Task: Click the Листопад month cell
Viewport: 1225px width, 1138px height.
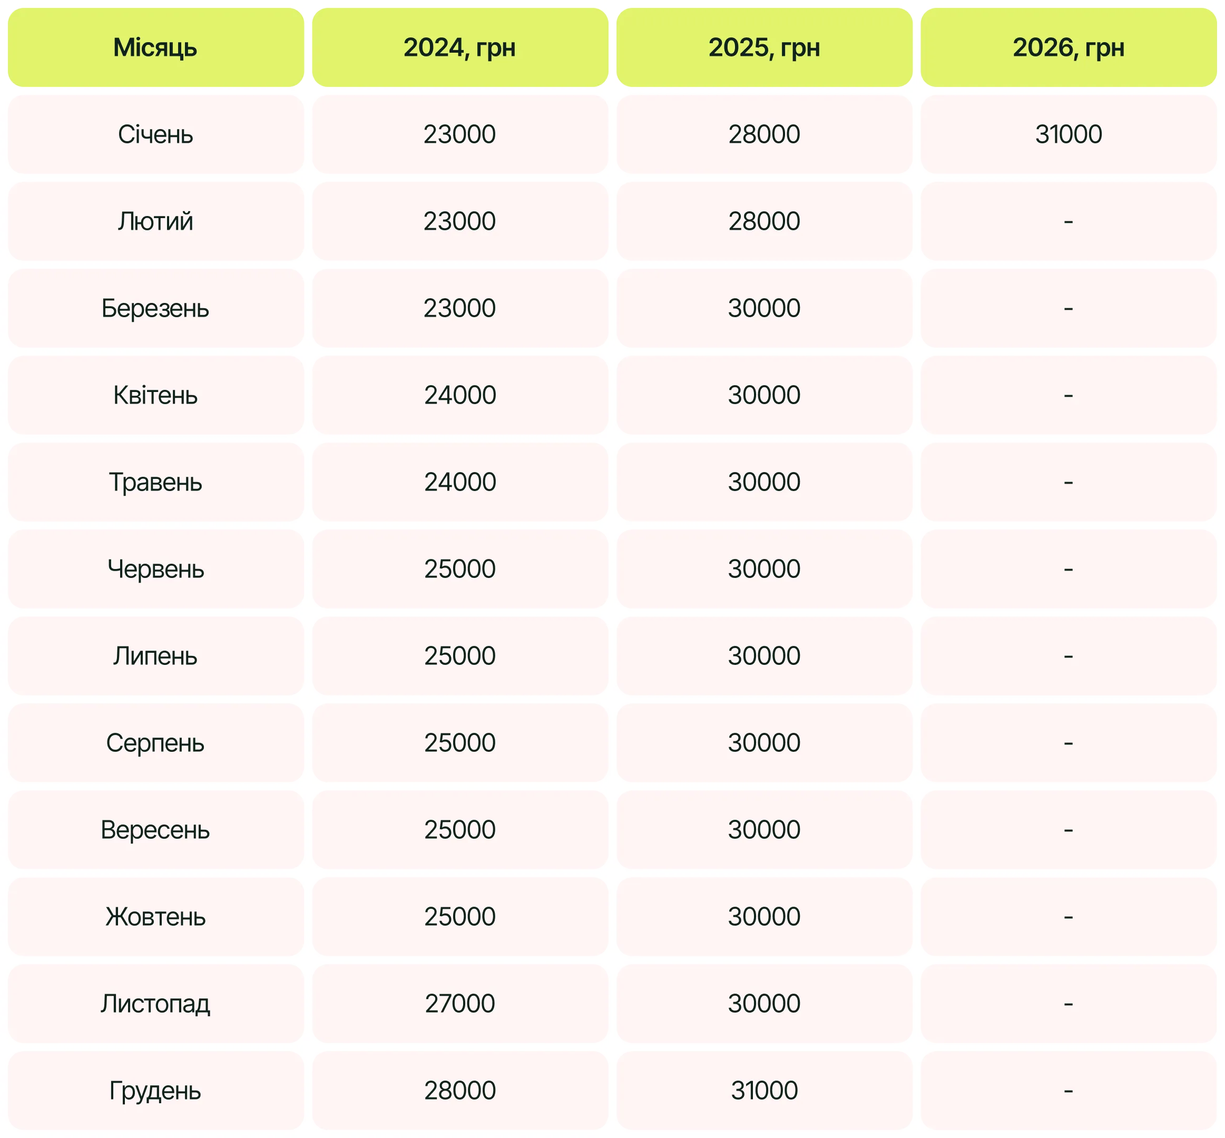Action: click(155, 1003)
